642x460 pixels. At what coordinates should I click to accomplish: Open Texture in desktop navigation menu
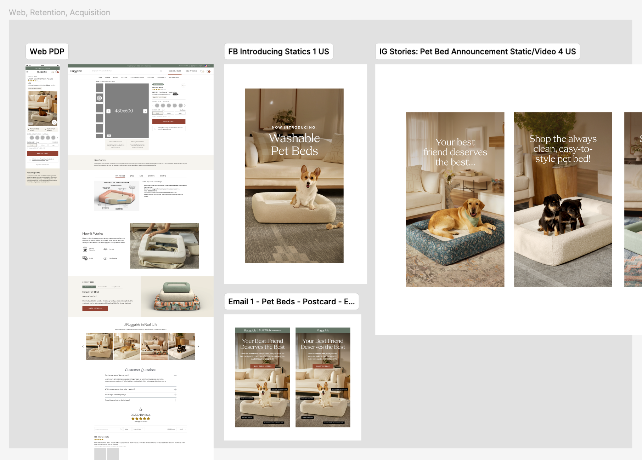(124, 77)
